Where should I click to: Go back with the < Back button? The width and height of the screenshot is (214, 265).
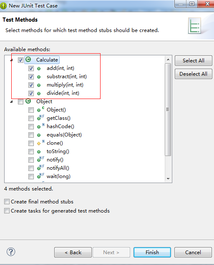(x=73, y=253)
